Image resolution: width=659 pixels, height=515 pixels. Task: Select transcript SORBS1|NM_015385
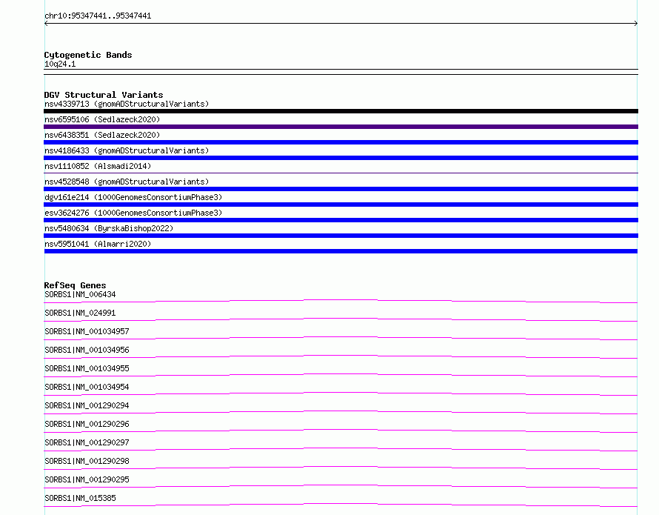(x=80, y=498)
